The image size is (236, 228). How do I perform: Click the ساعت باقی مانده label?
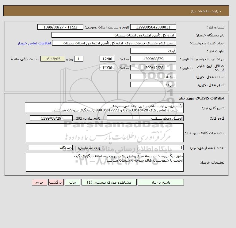25,59
